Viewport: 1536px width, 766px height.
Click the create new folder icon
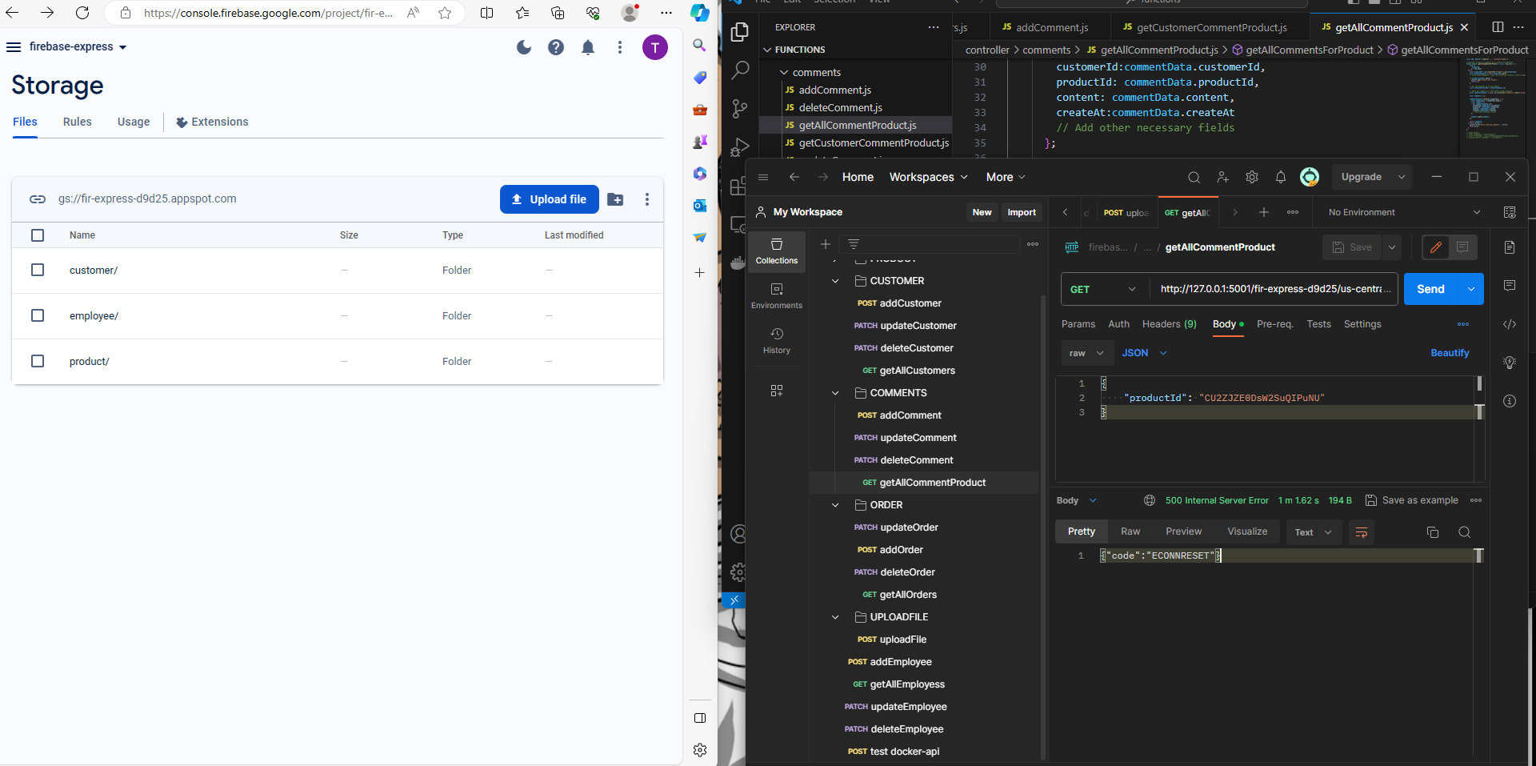tap(615, 199)
